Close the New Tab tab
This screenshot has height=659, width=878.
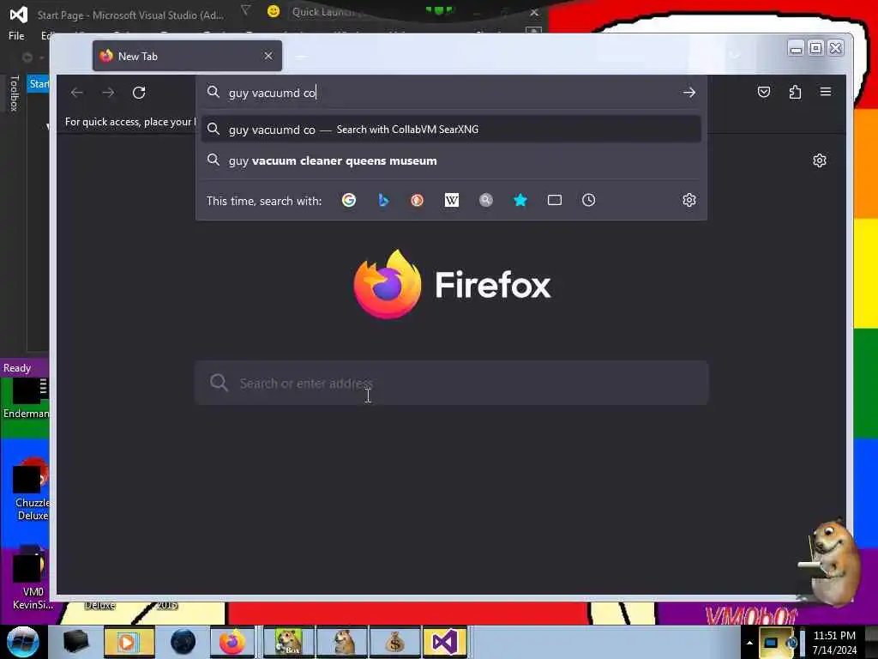pos(268,56)
